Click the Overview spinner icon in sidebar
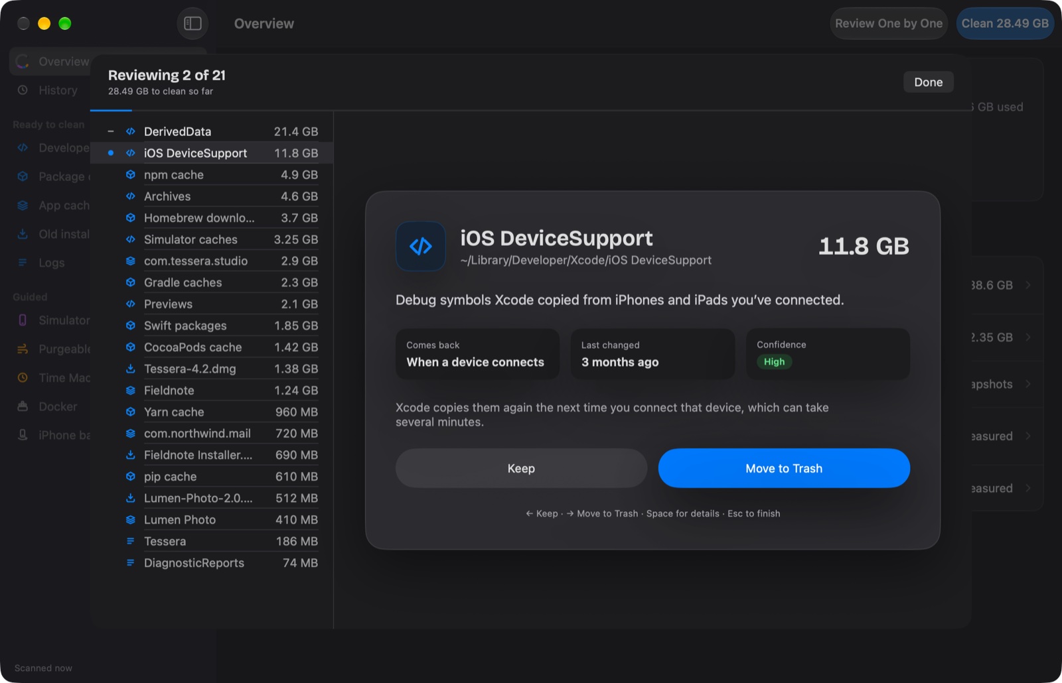The image size is (1062, 683). pos(23,61)
